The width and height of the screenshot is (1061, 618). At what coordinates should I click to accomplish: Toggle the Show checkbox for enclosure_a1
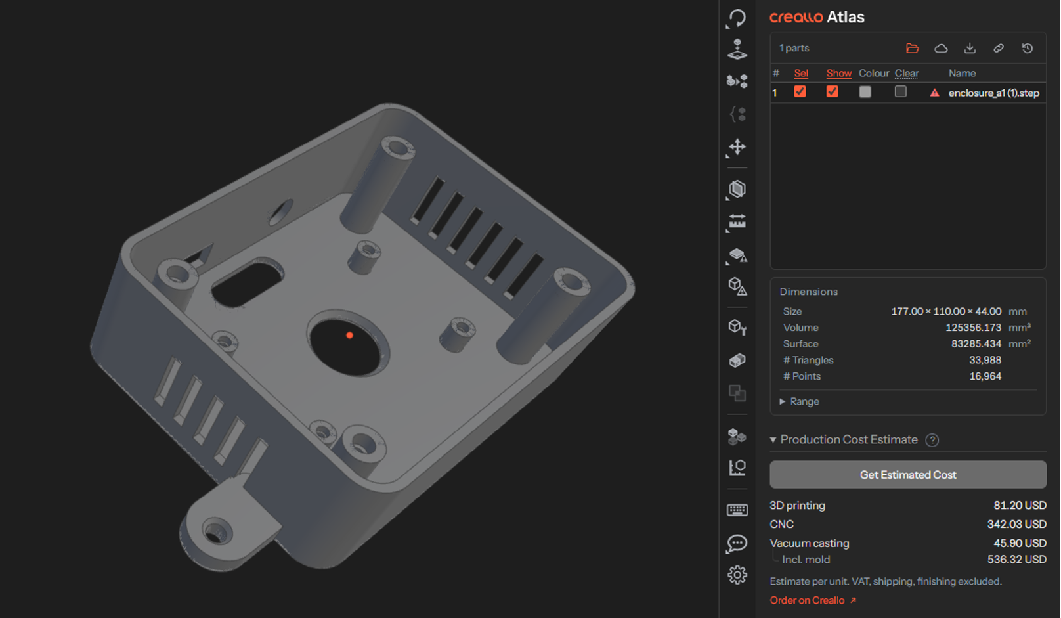click(x=832, y=92)
